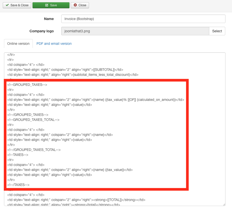Open the PDF and email version tab

click(x=54, y=44)
